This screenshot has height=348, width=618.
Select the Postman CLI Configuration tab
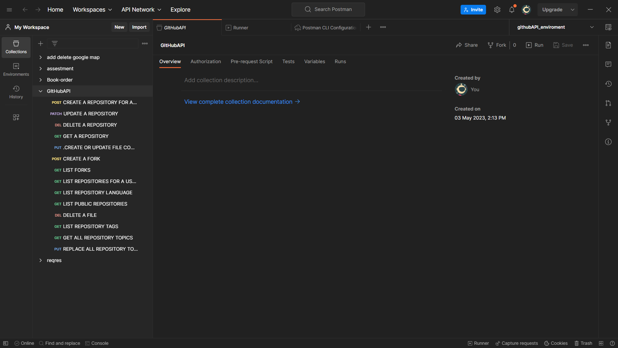[325, 28]
